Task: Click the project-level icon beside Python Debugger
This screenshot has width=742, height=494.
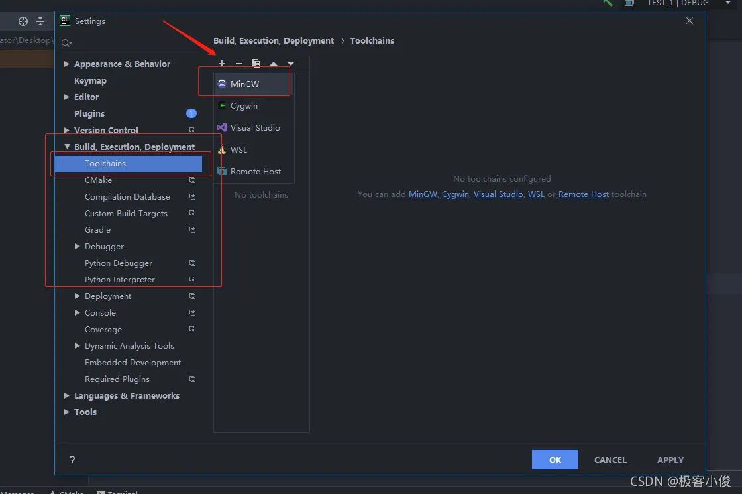Action: tap(192, 263)
